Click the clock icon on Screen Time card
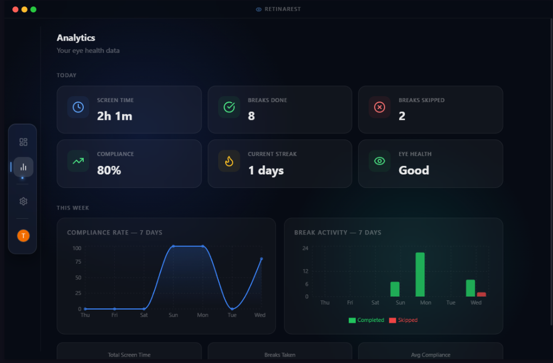 [78, 107]
